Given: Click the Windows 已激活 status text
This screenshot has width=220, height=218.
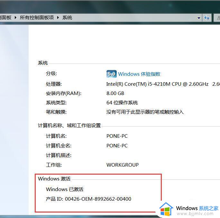Looking at the screenshot, I should 65,189.
